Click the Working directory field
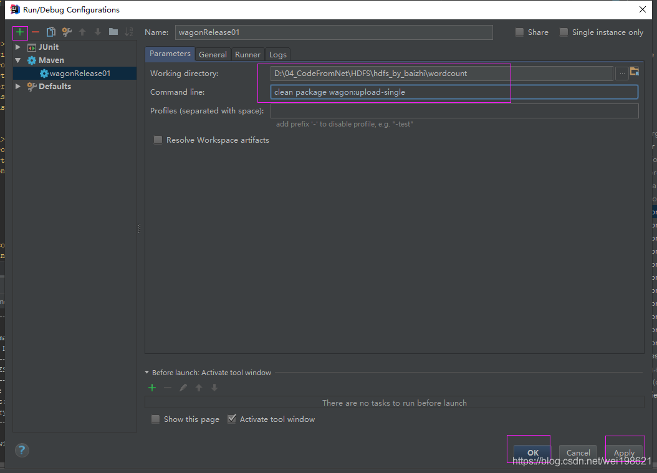 [x=441, y=74]
